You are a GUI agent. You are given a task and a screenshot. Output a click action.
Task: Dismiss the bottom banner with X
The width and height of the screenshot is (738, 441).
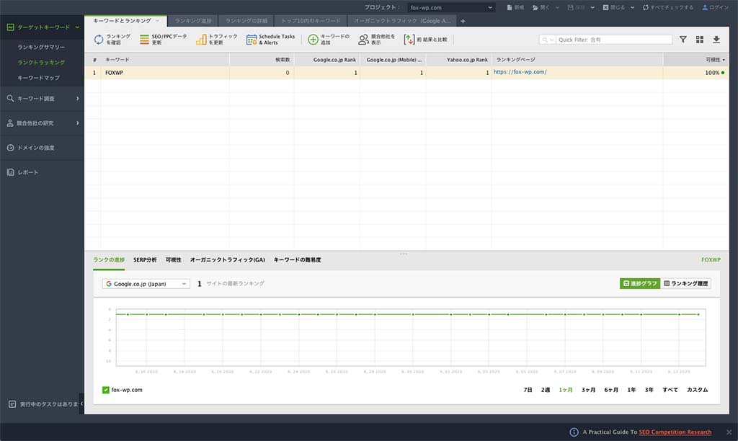coord(729,432)
